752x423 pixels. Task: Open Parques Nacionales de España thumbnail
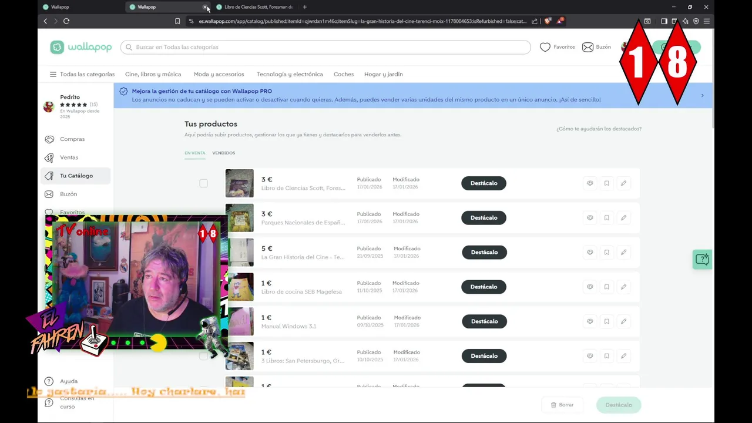coord(240,218)
